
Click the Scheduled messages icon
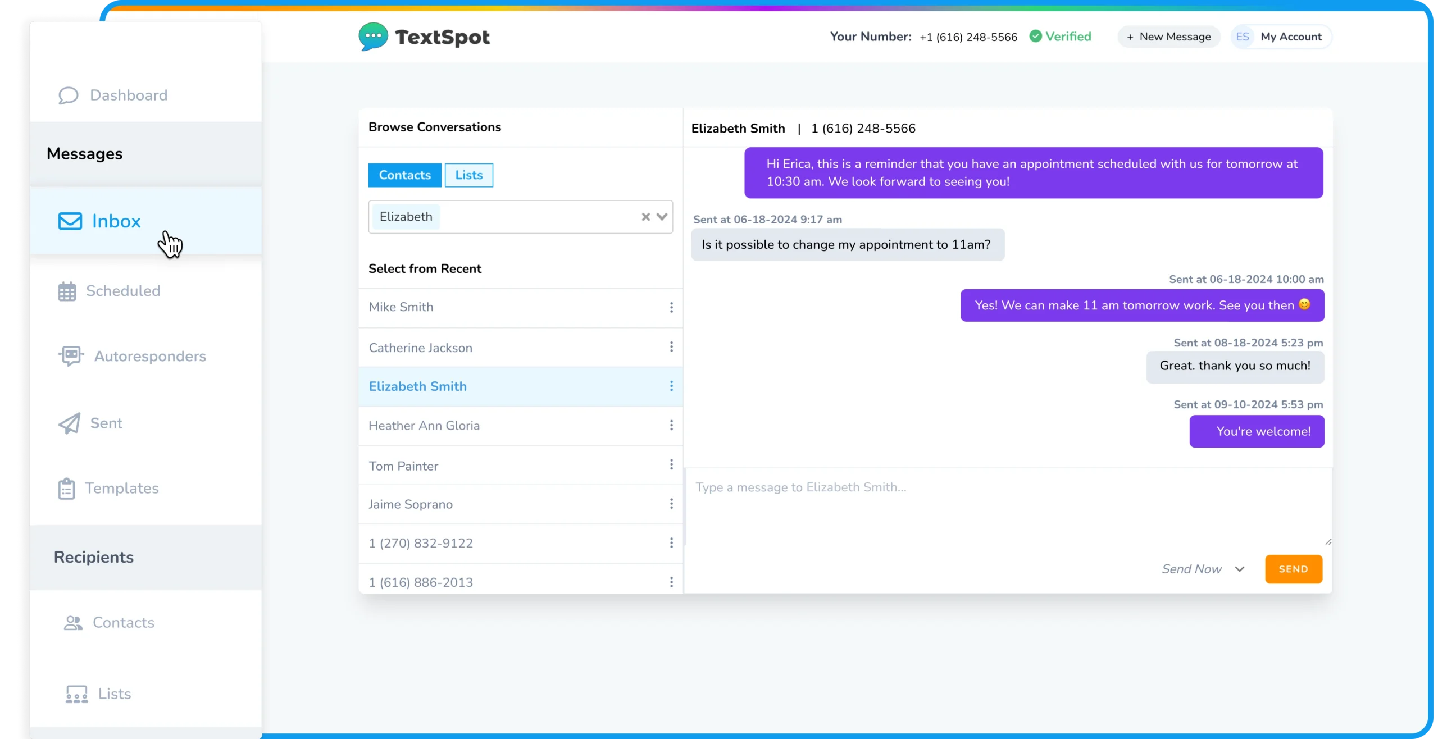[x=67, y=290]
